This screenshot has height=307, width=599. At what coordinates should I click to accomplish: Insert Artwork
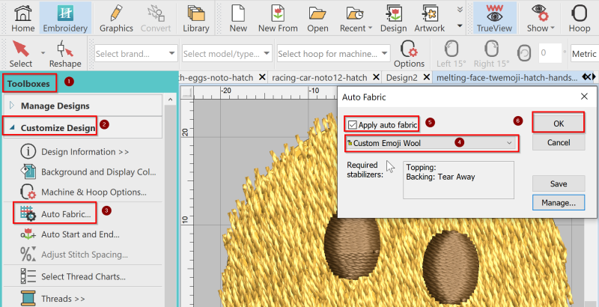pyautogui.click(x=429, y=18)
